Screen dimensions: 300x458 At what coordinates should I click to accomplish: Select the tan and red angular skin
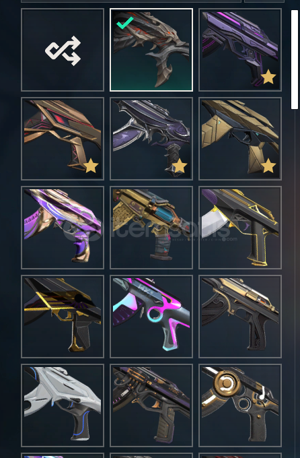tap(63, 139)
